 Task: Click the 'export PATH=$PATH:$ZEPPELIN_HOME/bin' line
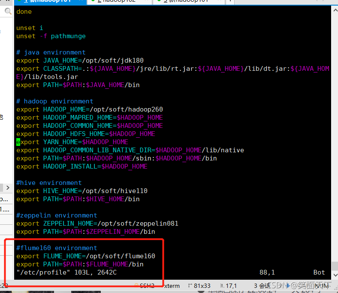[86, 232]
